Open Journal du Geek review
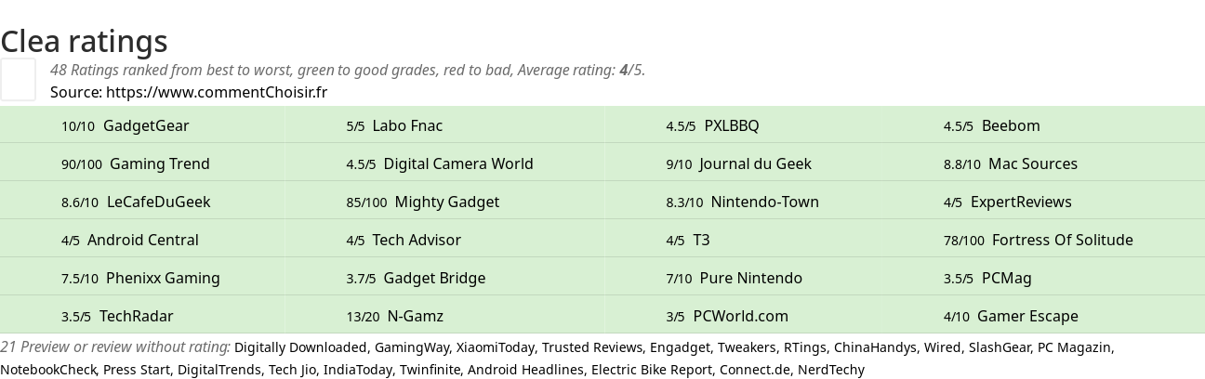The width and height of the screenshot is (1205, 379). click(x=738, y=163)
